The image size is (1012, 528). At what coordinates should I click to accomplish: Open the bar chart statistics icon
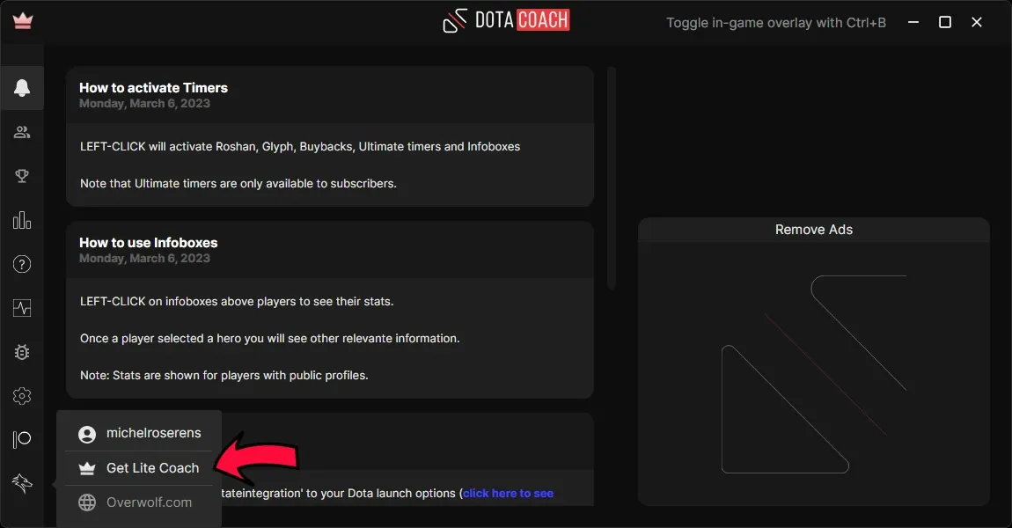click(22, 220)
